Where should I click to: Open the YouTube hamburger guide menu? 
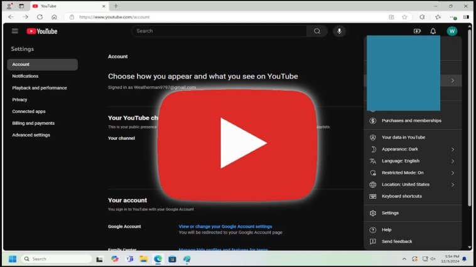[x=15, y=31]
